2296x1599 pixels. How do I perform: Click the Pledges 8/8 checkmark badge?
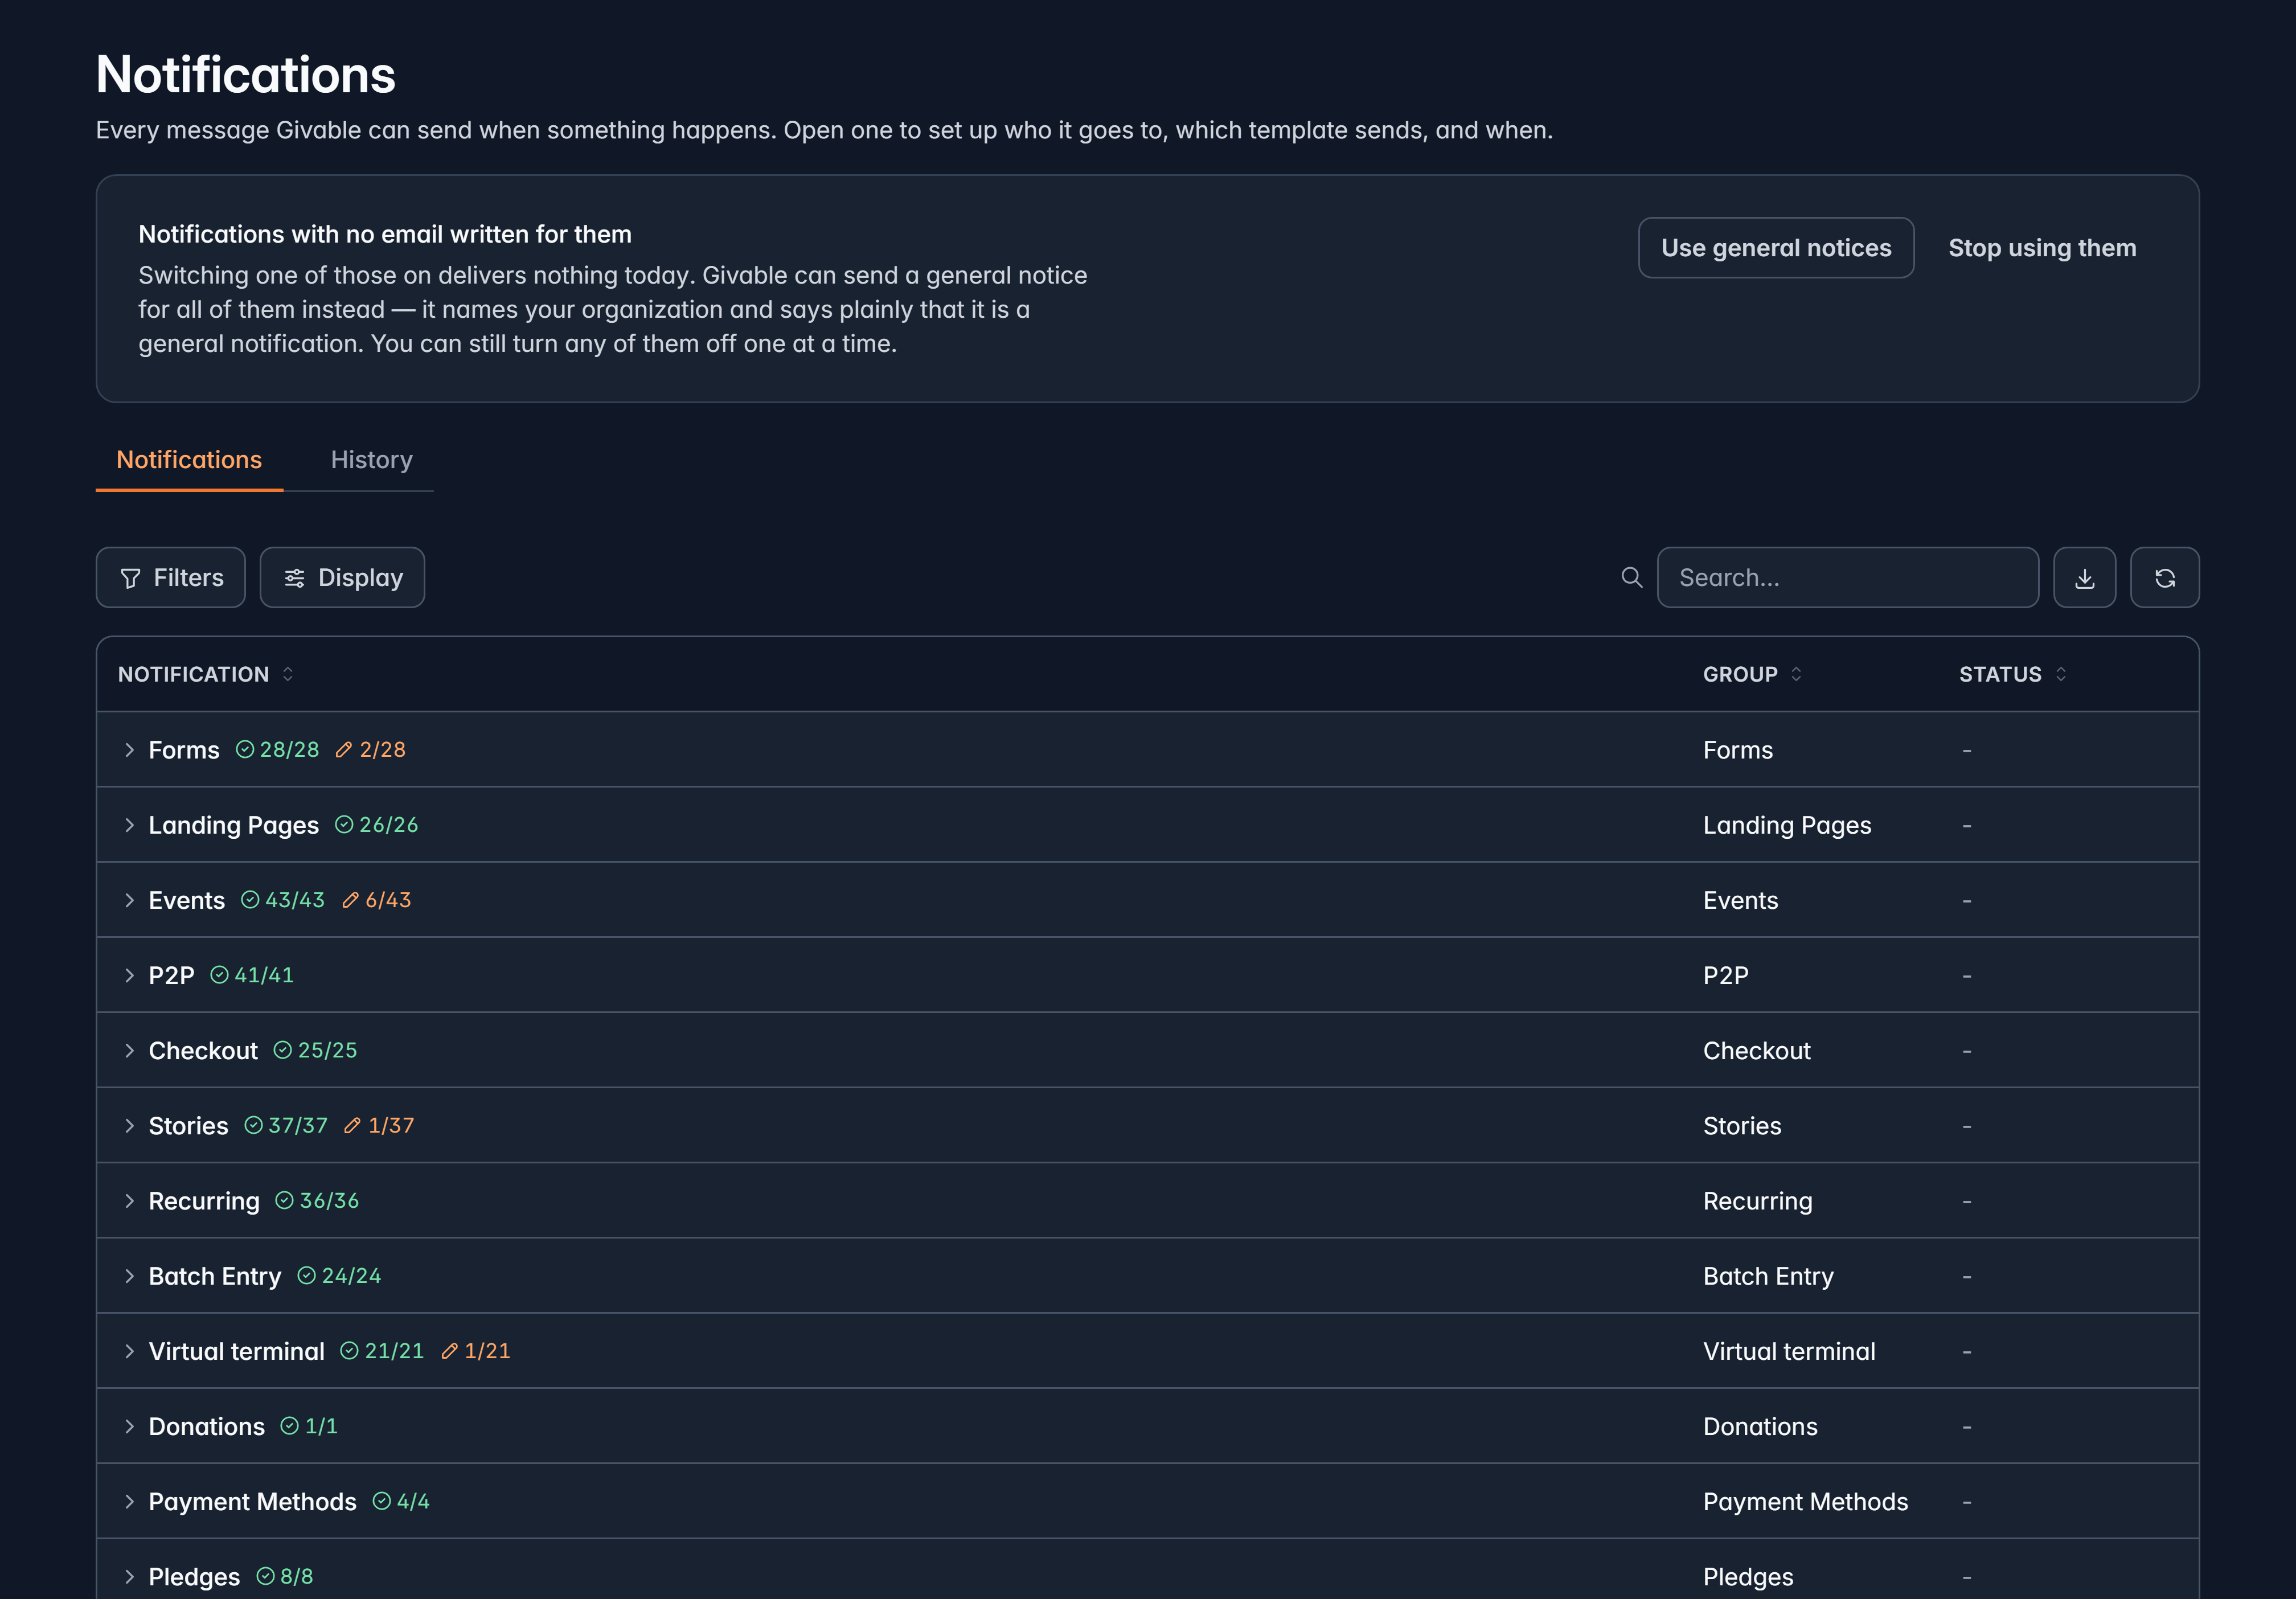285,1576
